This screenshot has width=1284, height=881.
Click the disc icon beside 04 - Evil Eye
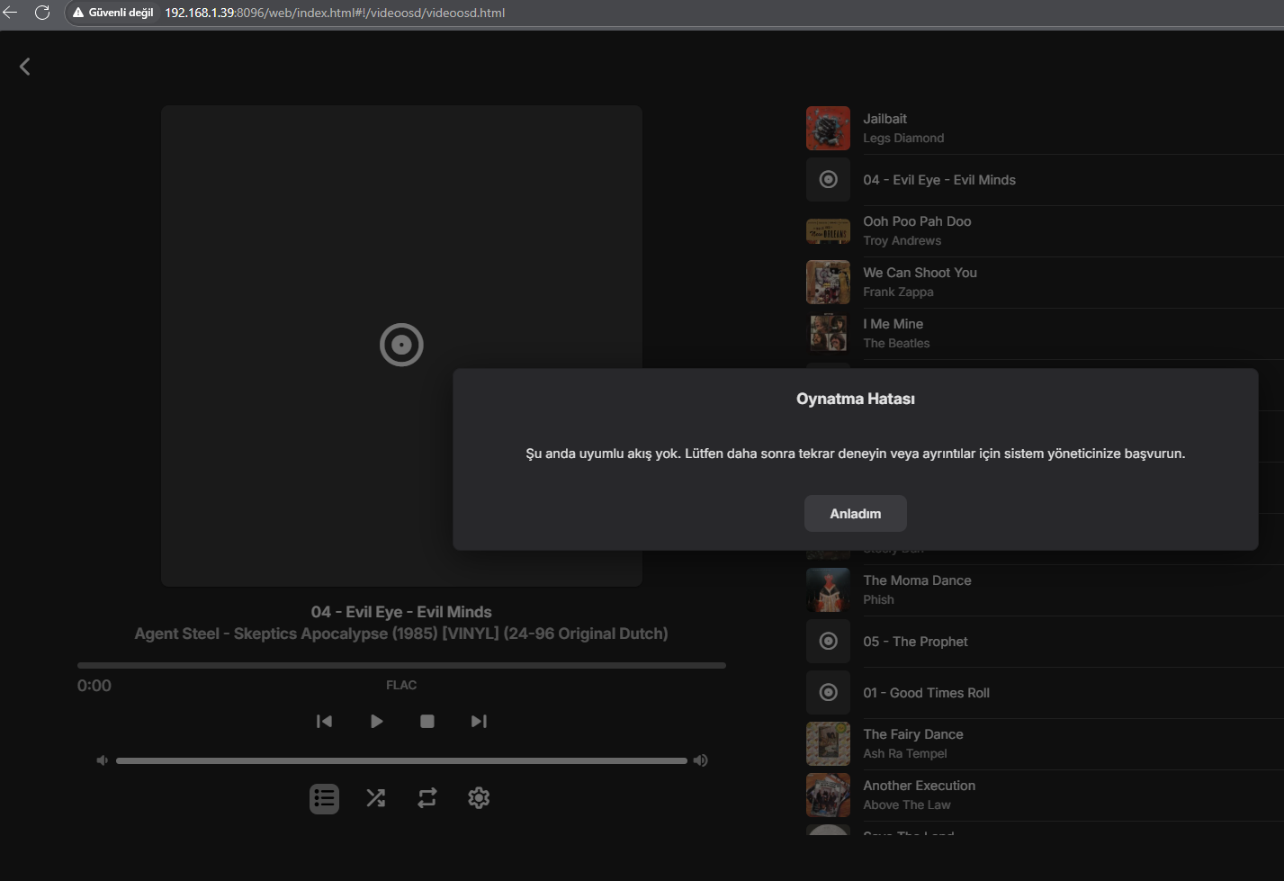point(828,180)
